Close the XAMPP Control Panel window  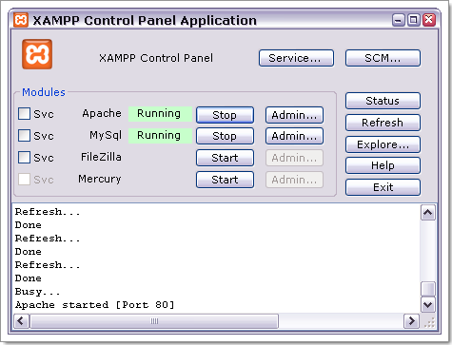[429, 20]
